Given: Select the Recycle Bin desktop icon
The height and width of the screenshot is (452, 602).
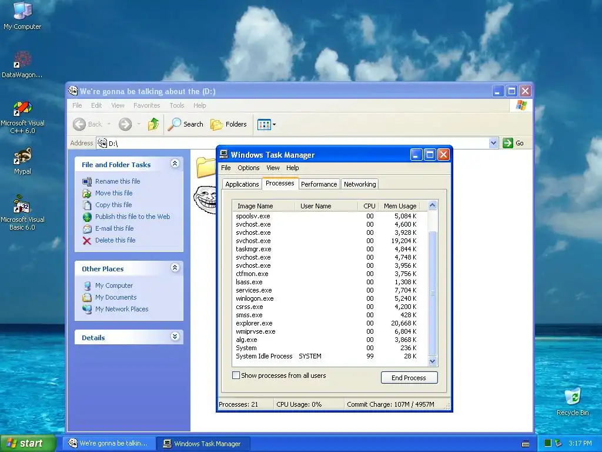Looking at the screenshot, I should tap(573, 401).
